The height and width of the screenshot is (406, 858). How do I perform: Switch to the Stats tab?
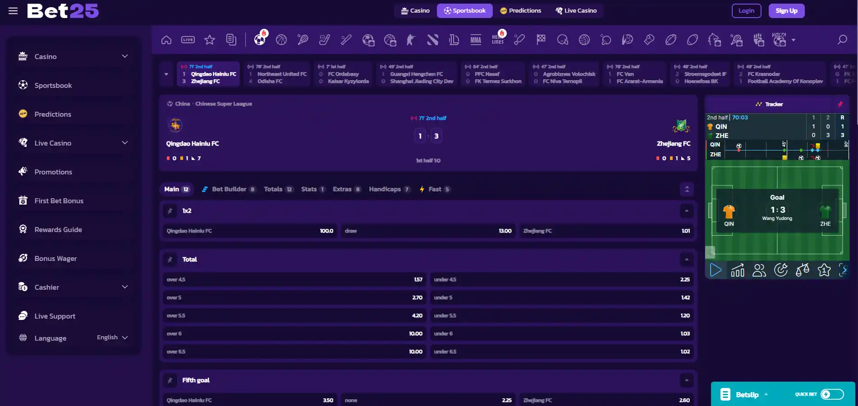(x=313, y=189)
